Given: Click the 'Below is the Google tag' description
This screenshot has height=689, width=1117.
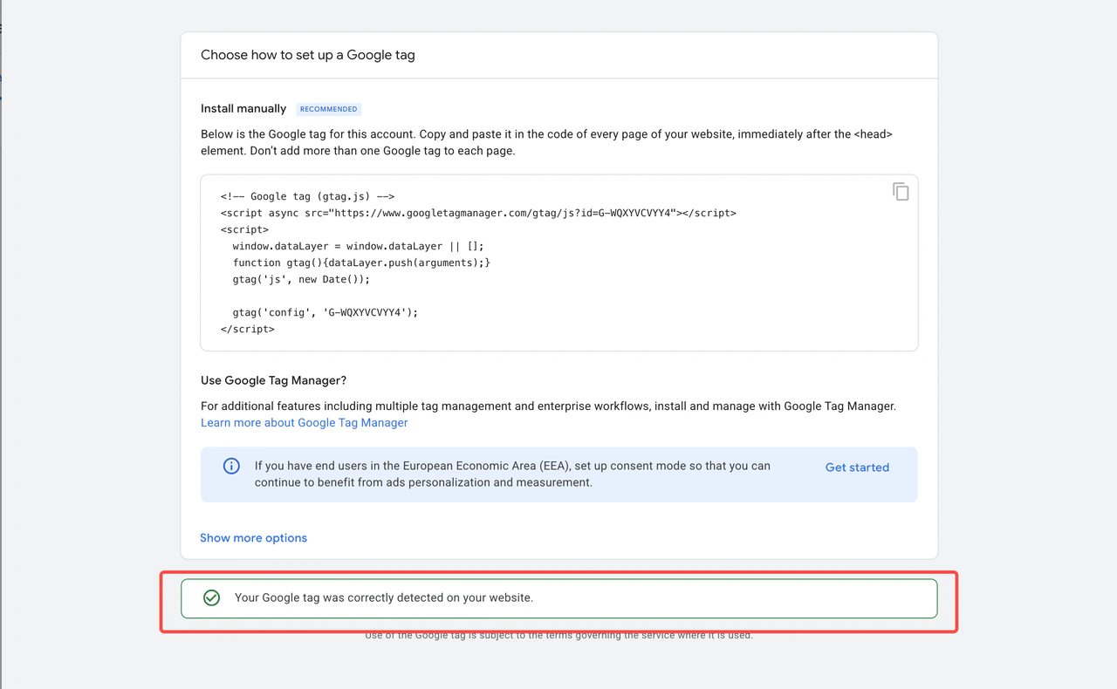Looking at the screenshot, I should [546, 143].
